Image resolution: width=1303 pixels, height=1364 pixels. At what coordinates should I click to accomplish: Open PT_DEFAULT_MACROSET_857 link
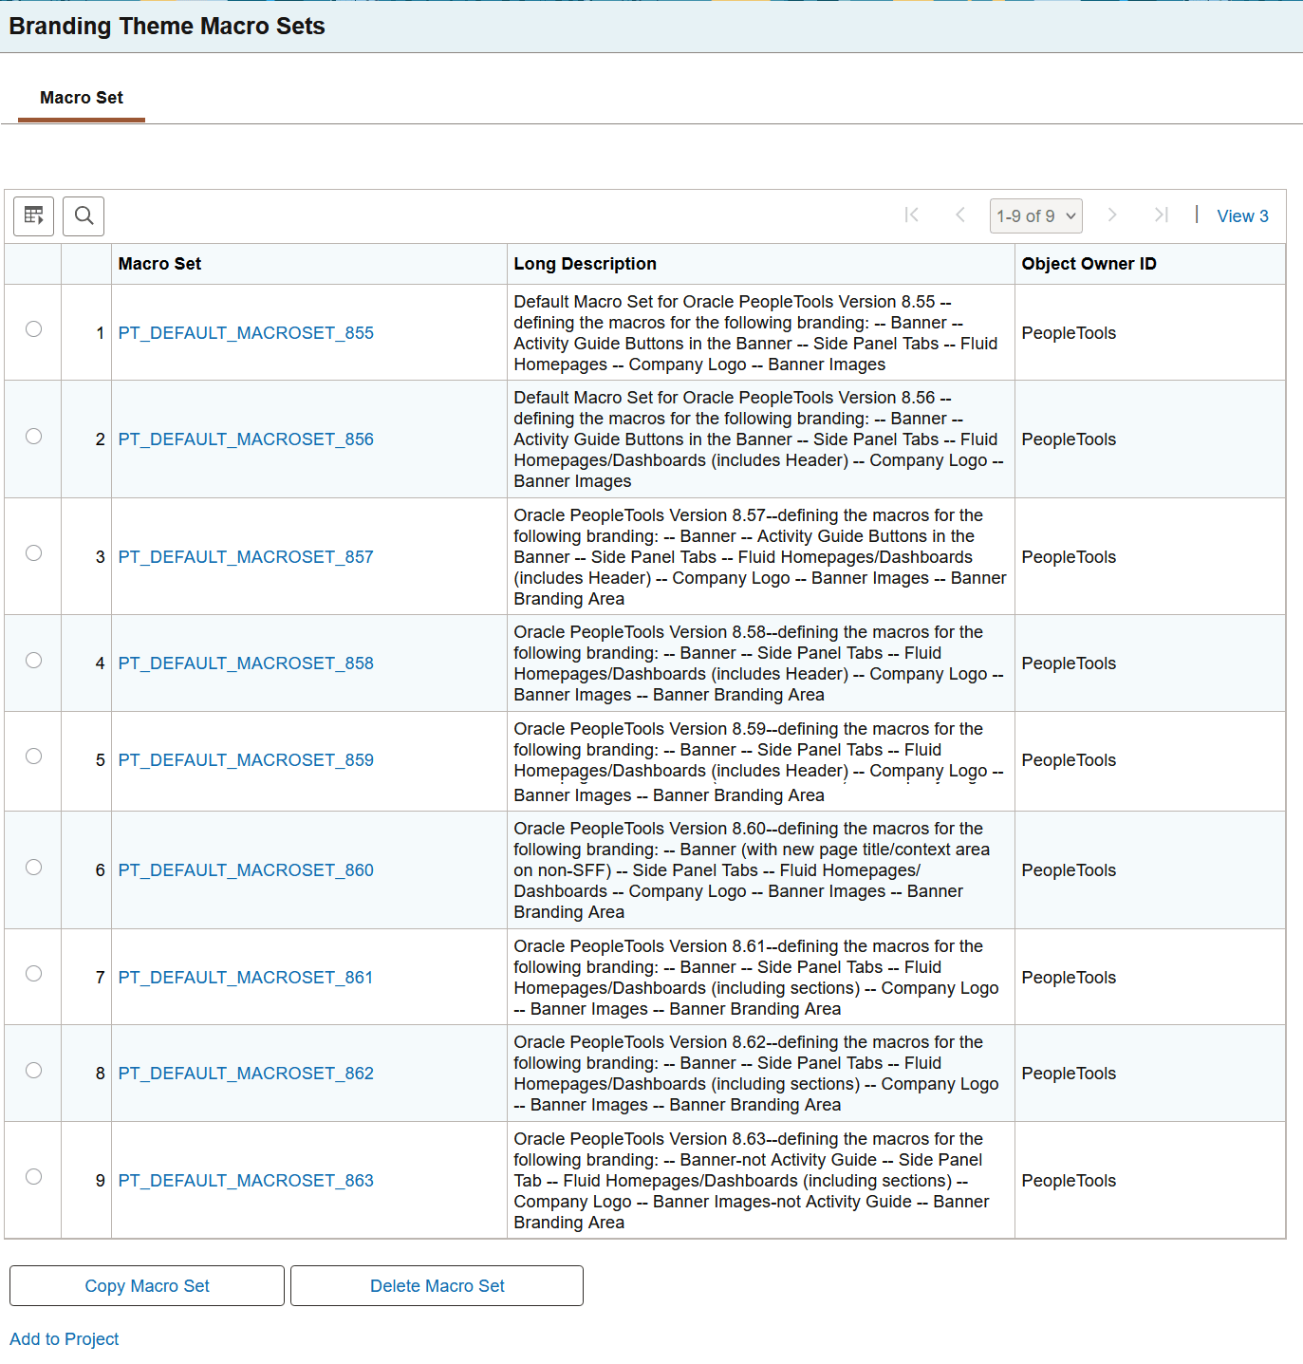[x=246, y=557]
